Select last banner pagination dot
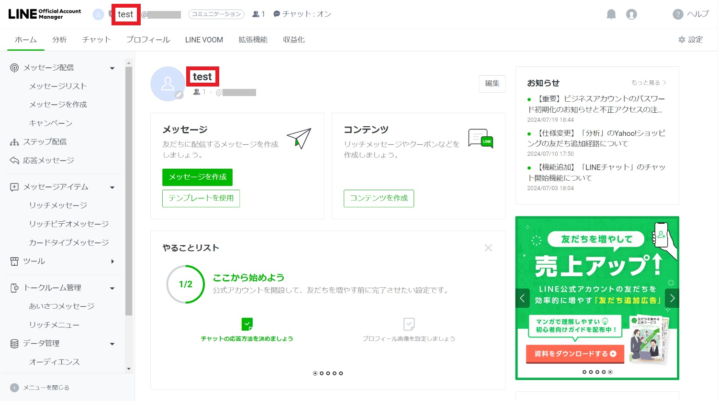 coord(610,372)
